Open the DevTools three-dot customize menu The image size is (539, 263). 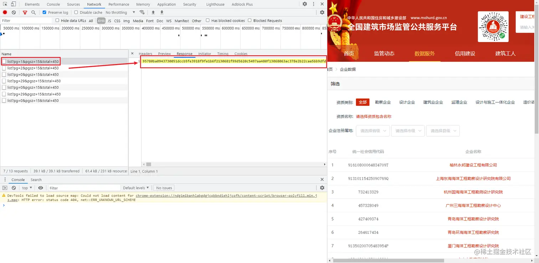tap(314, 4)
